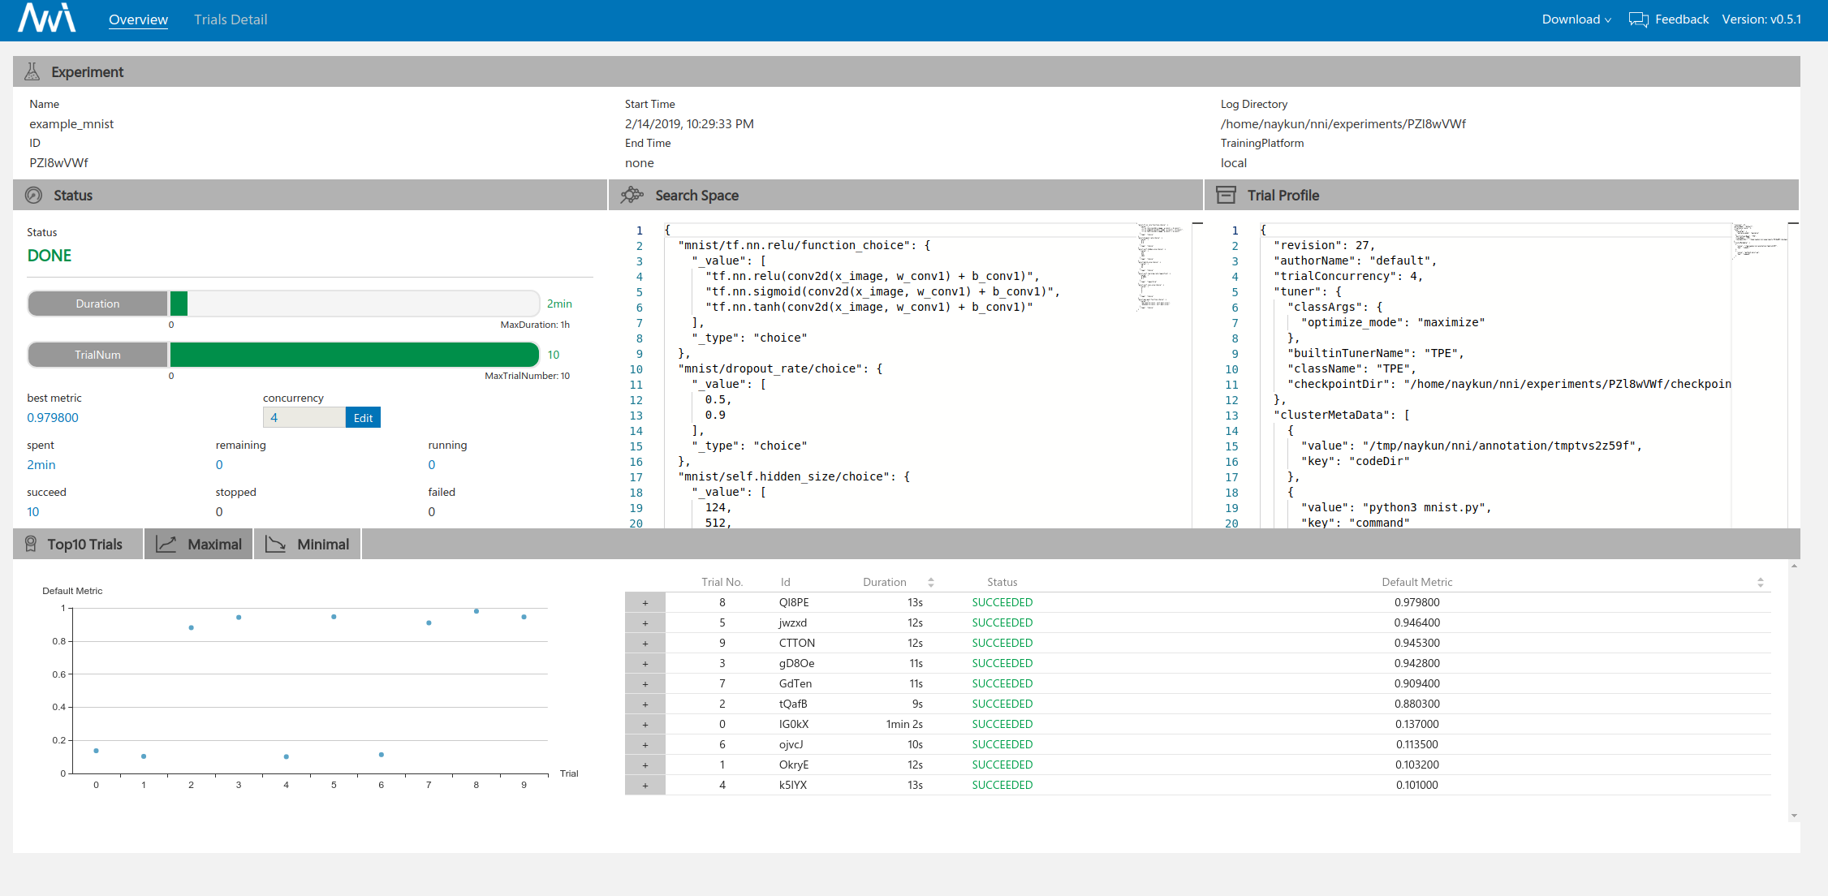The width and height of the screenshot is (1828, 896).
Task: Sort by Duration column arrows
Action: tap(931, 582)
